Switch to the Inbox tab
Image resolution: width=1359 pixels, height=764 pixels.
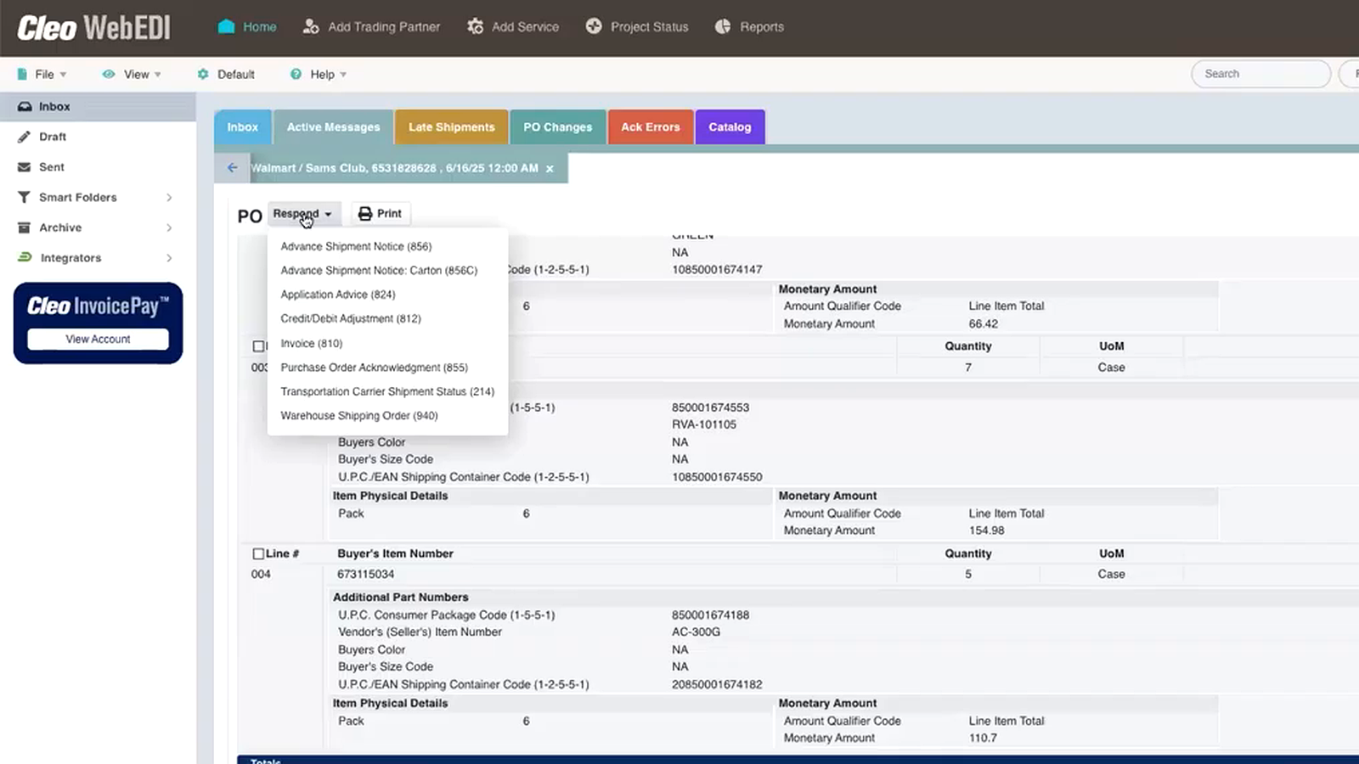coord(243,127)
